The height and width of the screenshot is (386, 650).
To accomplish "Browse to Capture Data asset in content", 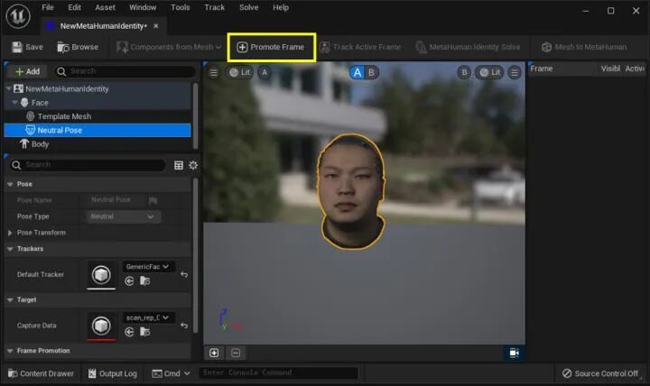I will [x=144, y=332].
